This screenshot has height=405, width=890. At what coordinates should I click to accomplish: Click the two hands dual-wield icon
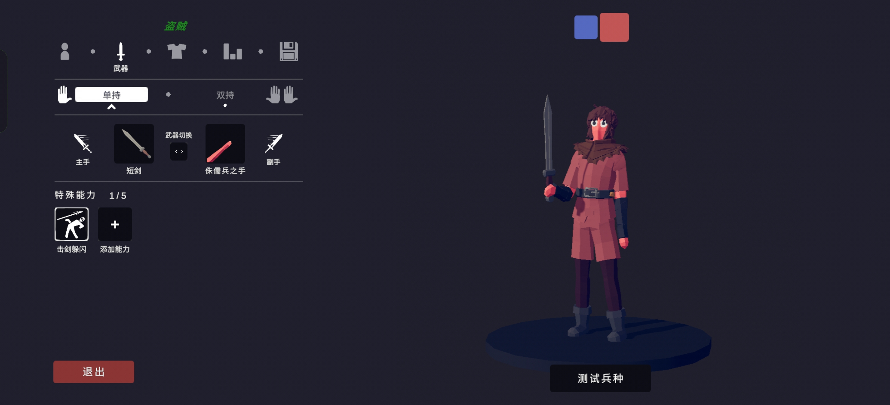pos(282,95)
